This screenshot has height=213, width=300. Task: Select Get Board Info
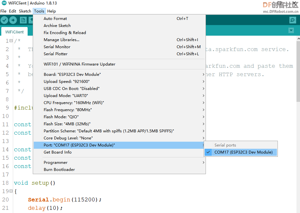pyautogui.click(x=119, y=152)
